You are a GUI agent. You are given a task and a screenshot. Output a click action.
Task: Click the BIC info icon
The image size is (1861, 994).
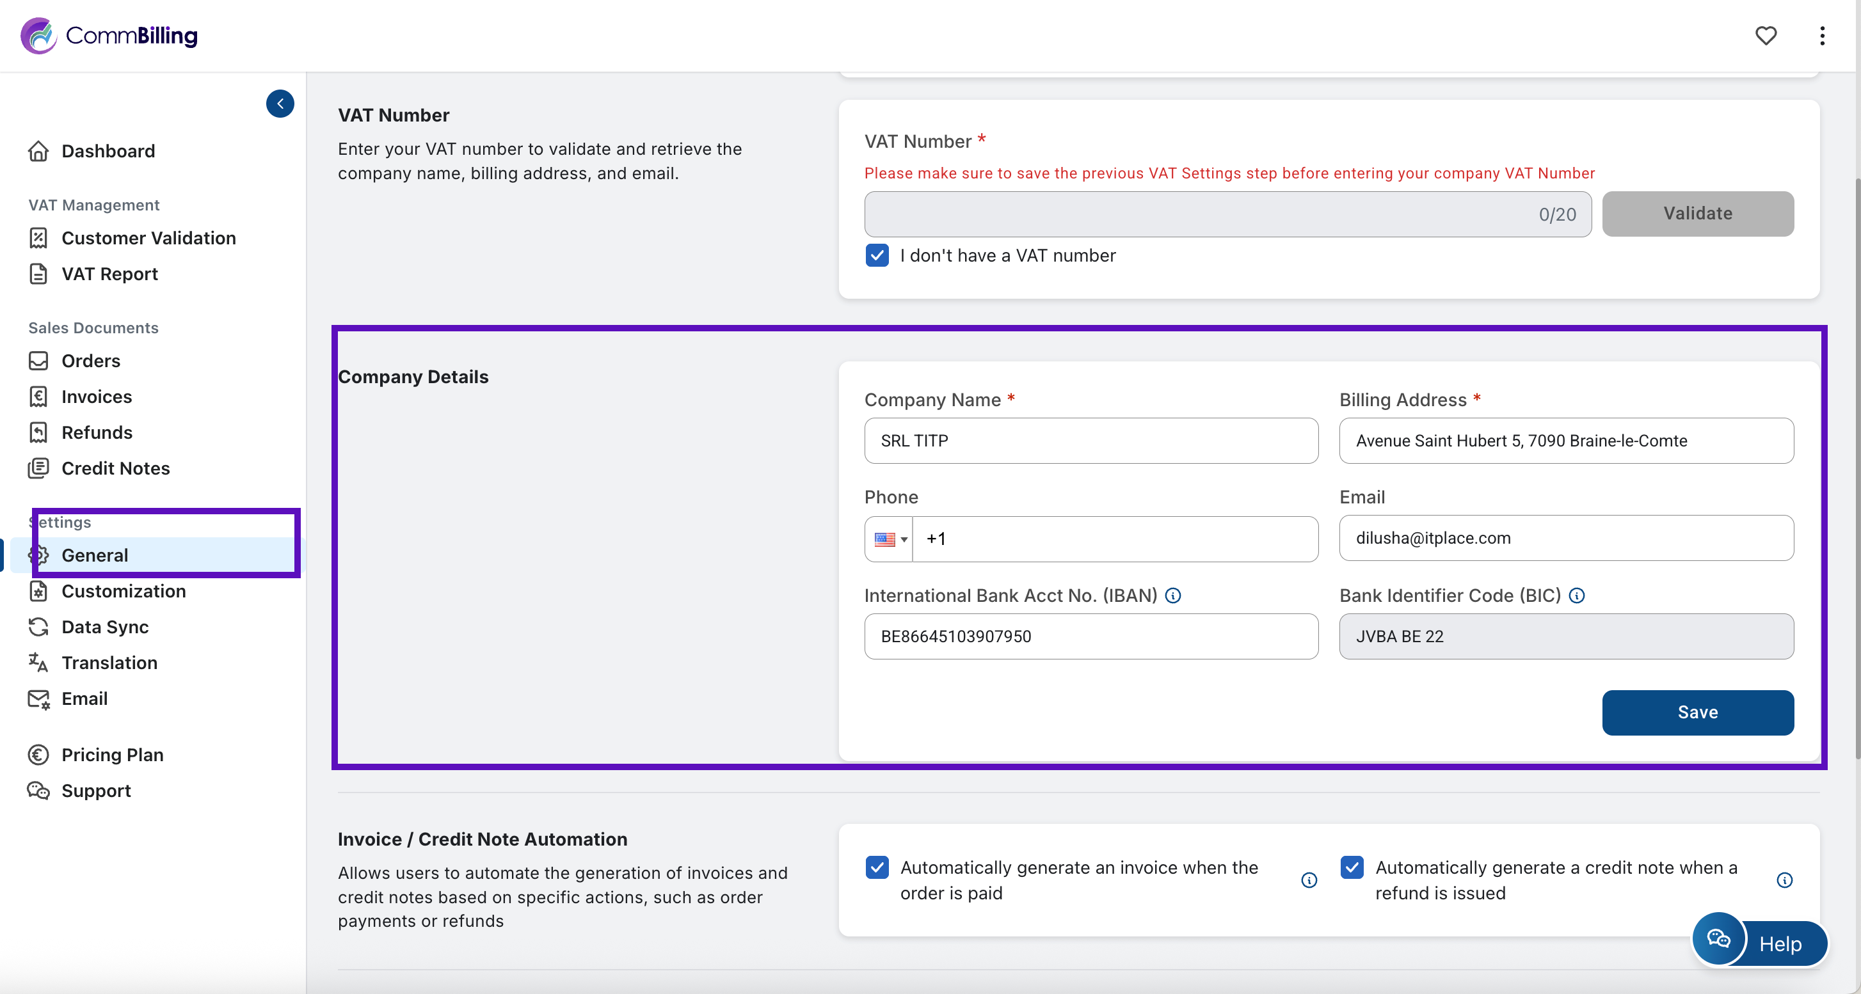1577,596
